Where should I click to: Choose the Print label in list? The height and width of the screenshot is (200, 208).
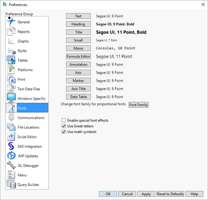21,79
